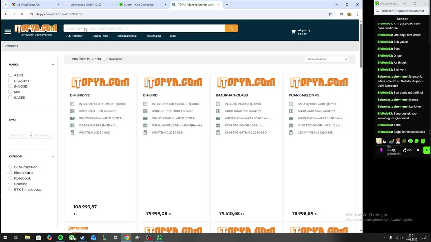Open the Chrome three-dot menu
431x242 pixels.
[357, 14]
